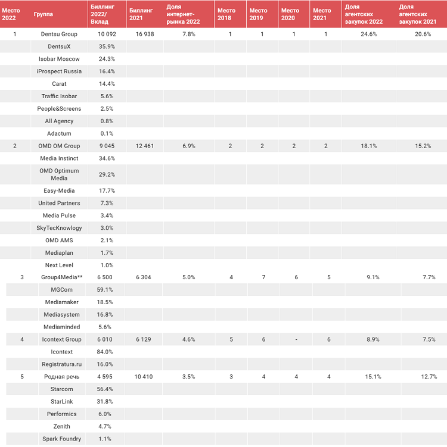
Task: Select the "Доля интернет-рынка 2022" header
Action: pyautogui.click(x=183, y=14)
